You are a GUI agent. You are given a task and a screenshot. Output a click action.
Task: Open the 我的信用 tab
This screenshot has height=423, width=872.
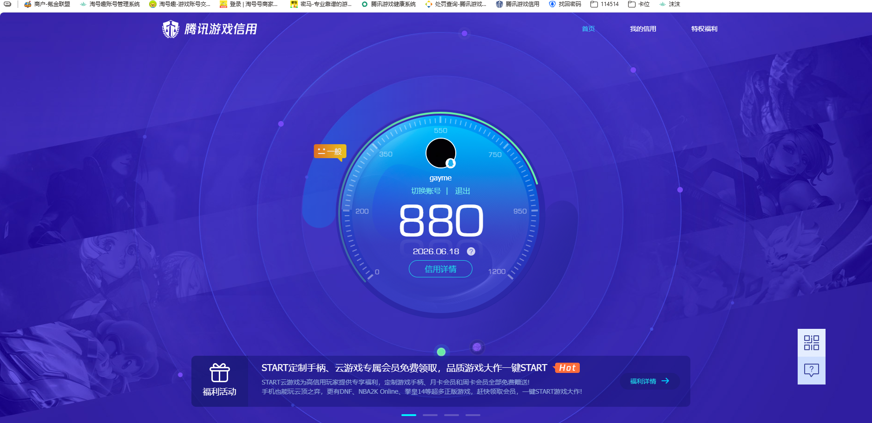(643, 29)
